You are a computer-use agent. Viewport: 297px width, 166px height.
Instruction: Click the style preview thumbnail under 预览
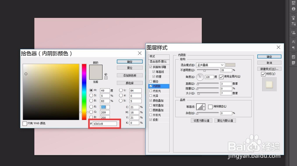(269, 85)
